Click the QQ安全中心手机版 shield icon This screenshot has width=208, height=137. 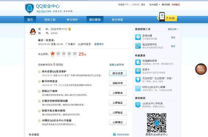(x=138, y=105)
